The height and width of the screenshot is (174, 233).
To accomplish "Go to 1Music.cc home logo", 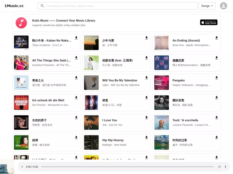I will point(14,6).
